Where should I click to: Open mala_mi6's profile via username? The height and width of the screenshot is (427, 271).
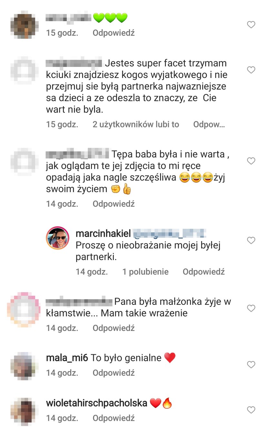(67, 358)
